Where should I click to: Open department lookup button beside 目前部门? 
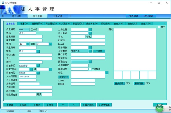point(38,66)
